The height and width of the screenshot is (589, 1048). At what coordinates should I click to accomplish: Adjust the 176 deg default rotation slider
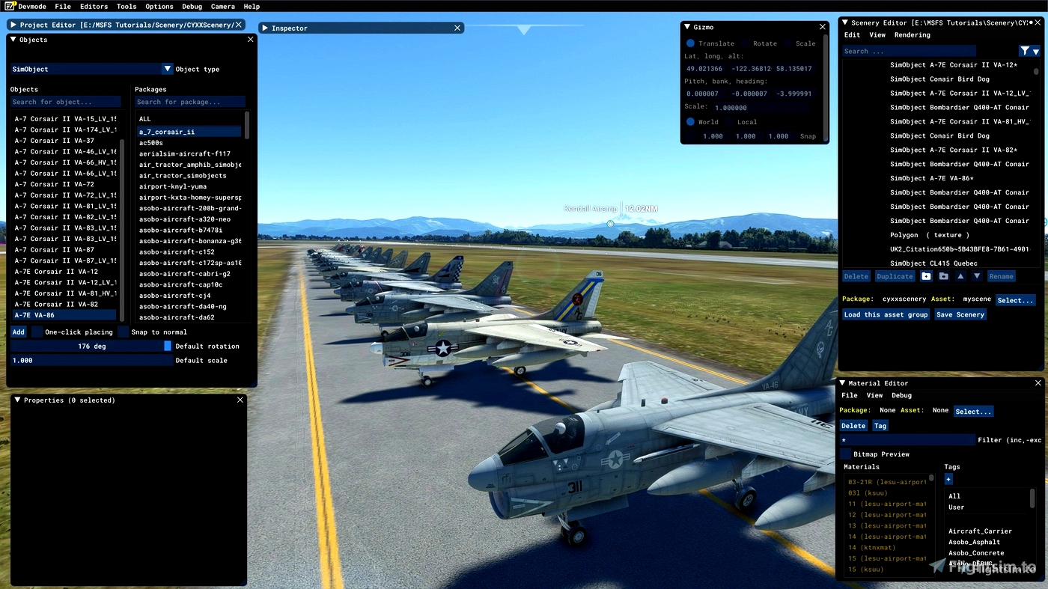90,346
